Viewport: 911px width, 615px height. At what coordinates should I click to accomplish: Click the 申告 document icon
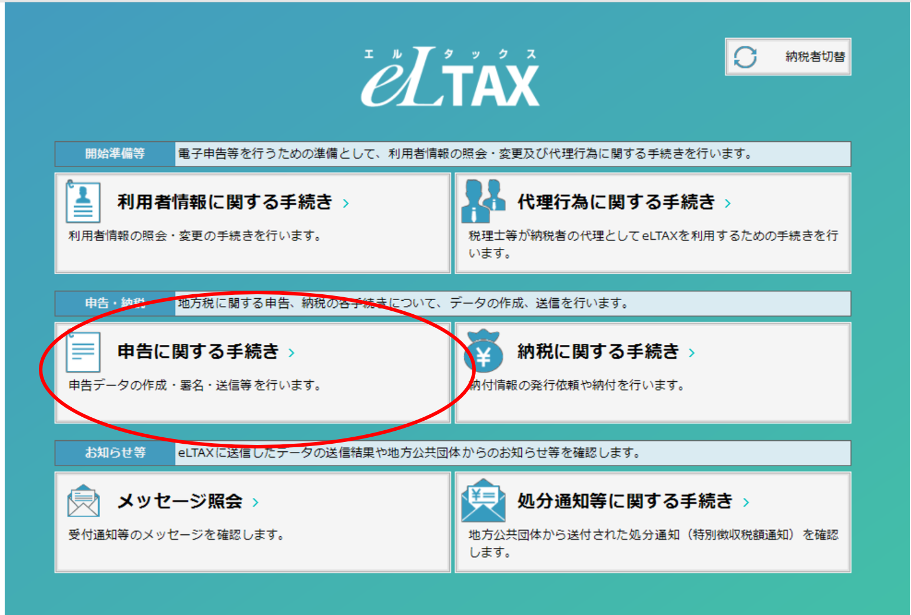[83, 351]
